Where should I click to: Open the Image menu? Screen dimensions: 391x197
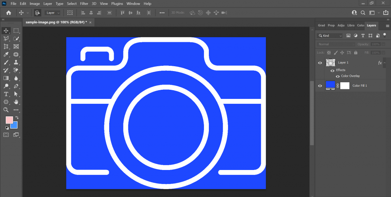[x=35, y=4]
